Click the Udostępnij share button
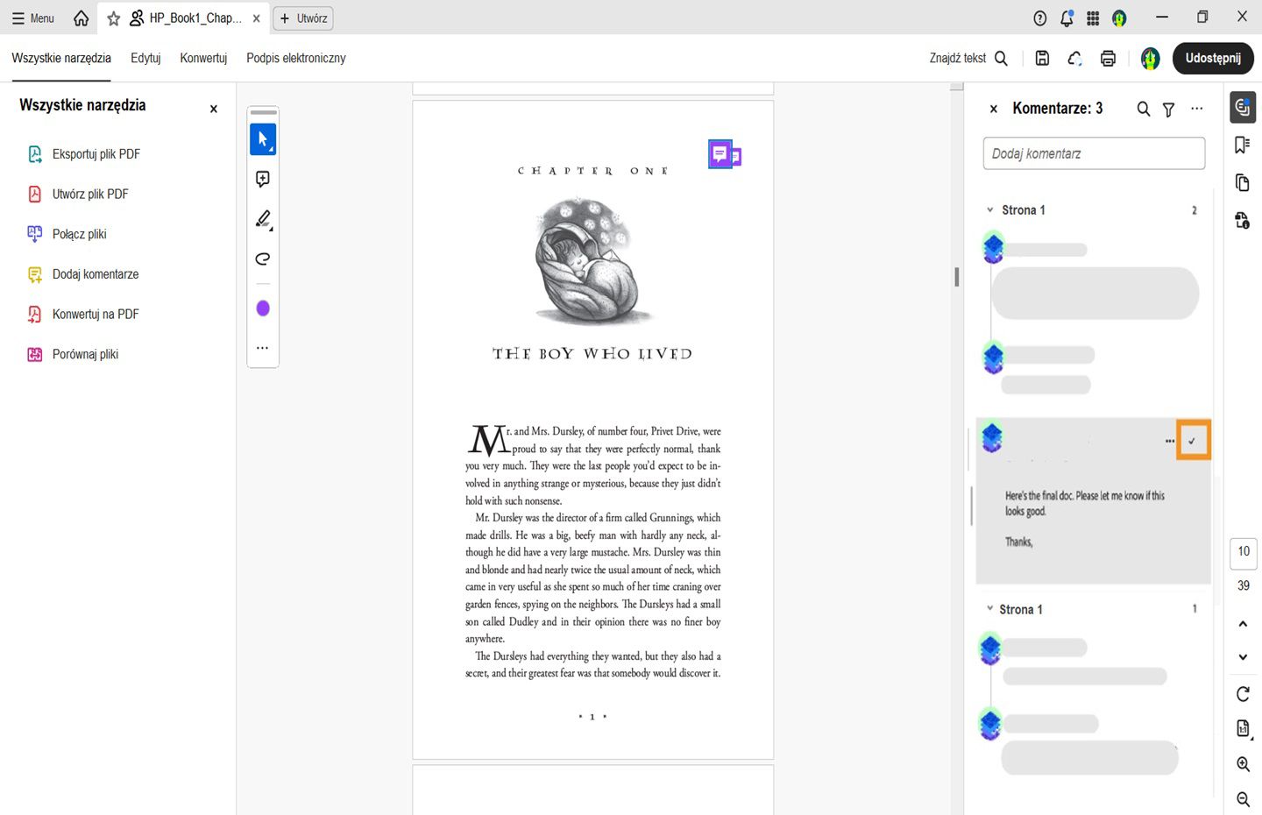 click(x=1213, y=58)
